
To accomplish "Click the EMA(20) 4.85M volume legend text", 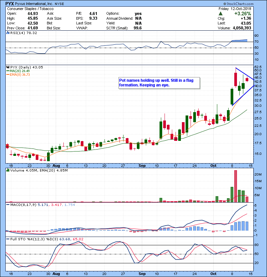I will (x=53, y=170).
